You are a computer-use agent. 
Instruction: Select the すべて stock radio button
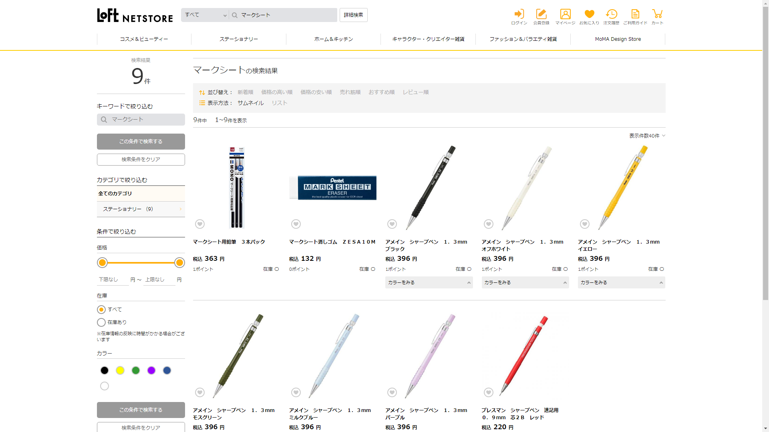101,310
